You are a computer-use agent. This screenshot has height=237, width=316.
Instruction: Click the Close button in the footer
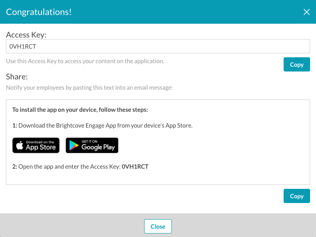(x=158, y=226)
